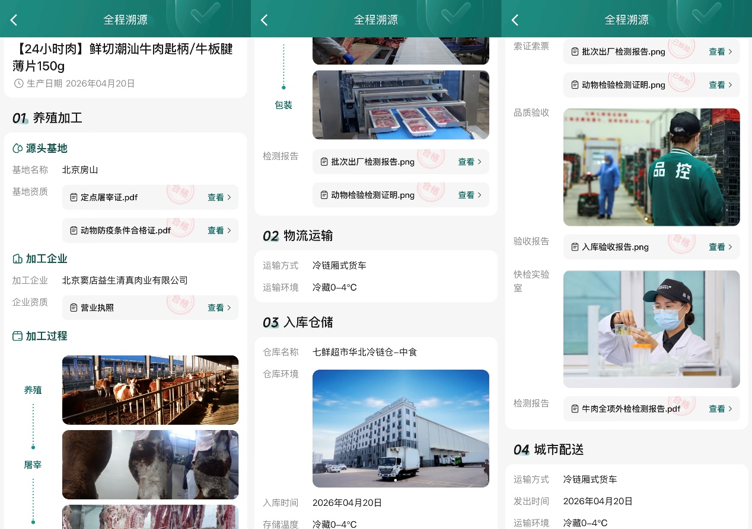Open the 快检实验室 lab technician photo
The height and width of the screenshot is (529, 752).
(x=651, y=329)
